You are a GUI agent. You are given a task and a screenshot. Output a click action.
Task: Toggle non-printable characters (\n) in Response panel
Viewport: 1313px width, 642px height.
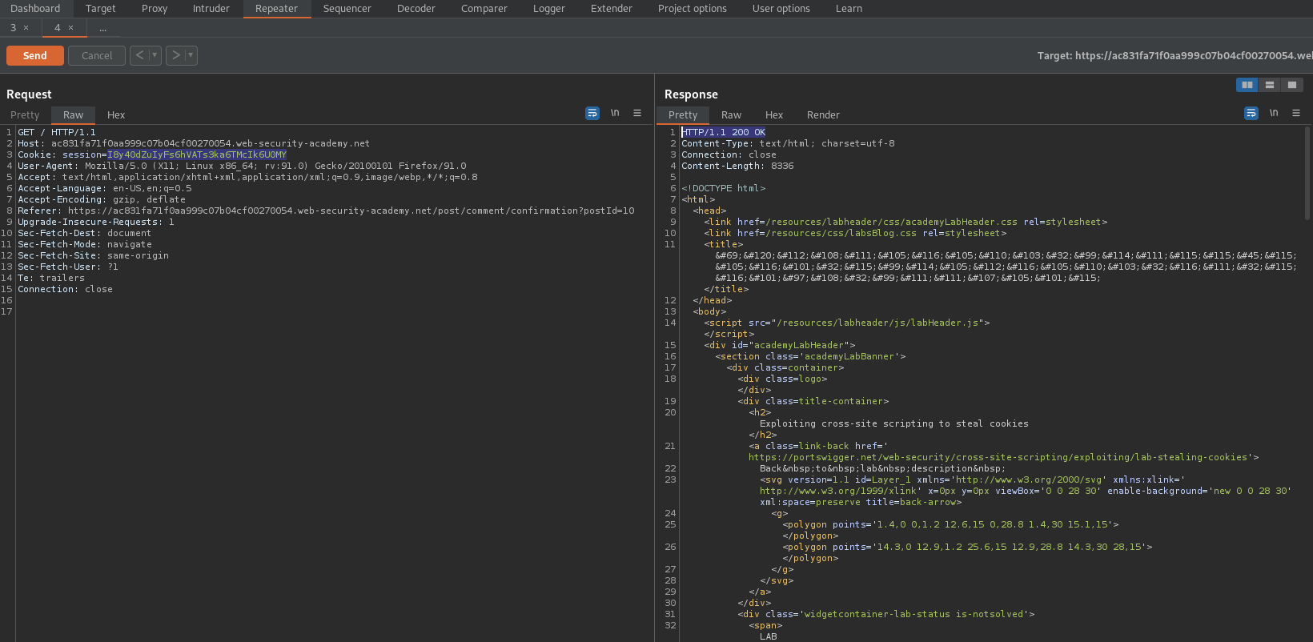pyautogui.click(x=1274, y=114)
